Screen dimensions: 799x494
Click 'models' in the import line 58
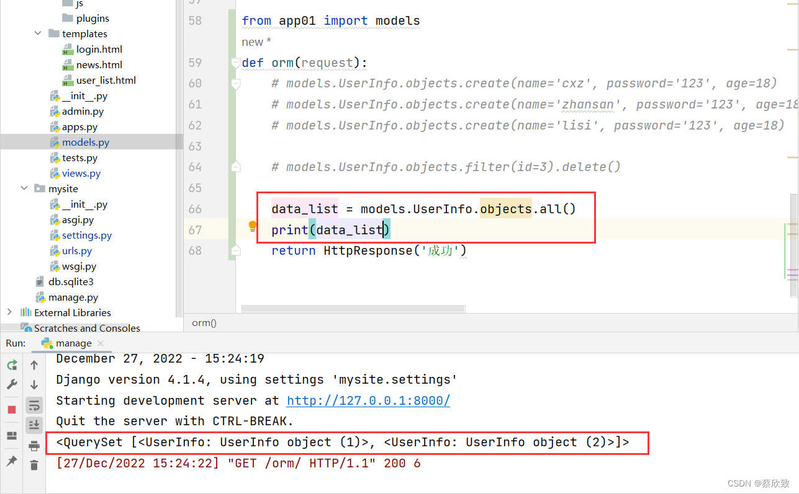tap(397, 20)
